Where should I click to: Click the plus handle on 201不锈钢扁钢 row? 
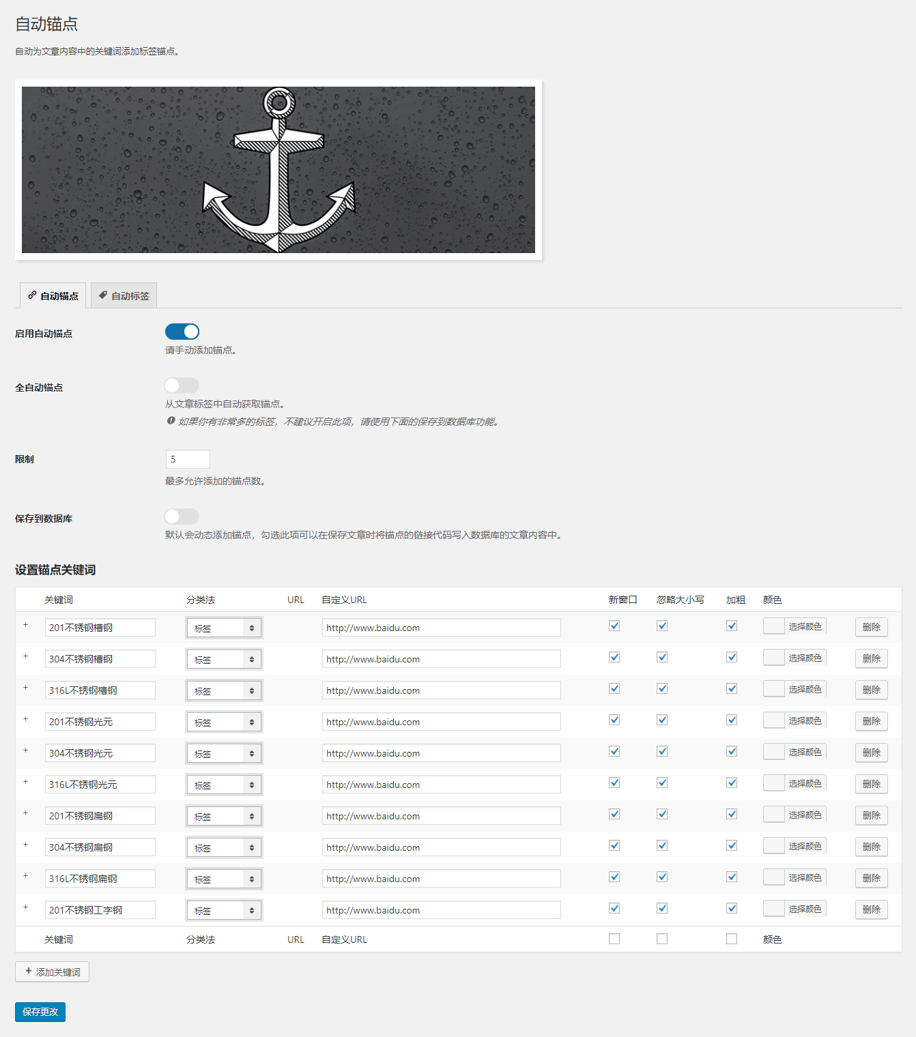pos(26,813)
